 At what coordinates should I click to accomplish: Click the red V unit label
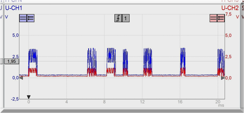pyautogui.click(x=237, y=17)
